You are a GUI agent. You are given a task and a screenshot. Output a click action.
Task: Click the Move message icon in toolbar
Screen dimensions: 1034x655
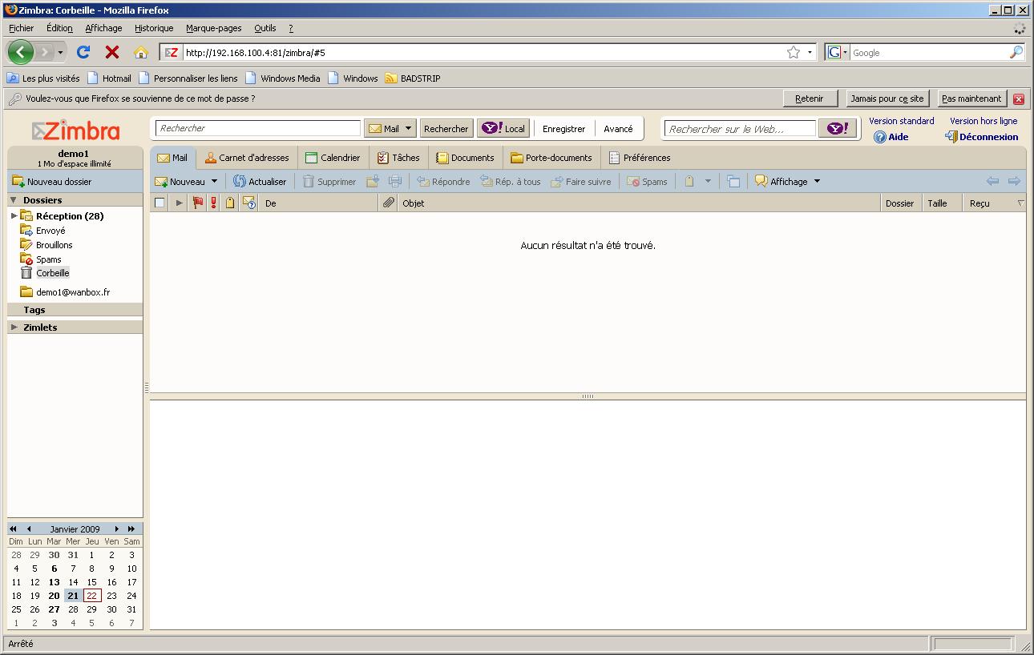[373, 182]
